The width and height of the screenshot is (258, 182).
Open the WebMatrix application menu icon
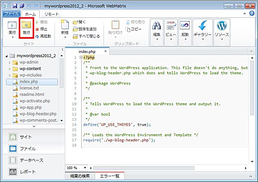click(6, 6)
